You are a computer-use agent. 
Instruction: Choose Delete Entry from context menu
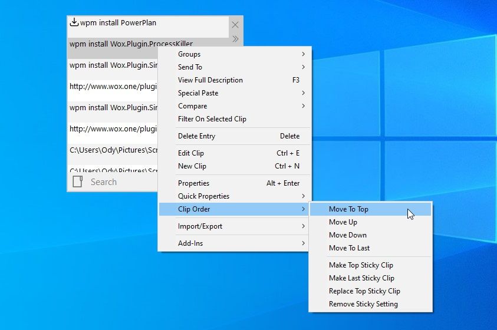(235, 136)
